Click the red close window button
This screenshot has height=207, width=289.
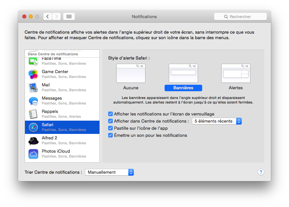24,16
